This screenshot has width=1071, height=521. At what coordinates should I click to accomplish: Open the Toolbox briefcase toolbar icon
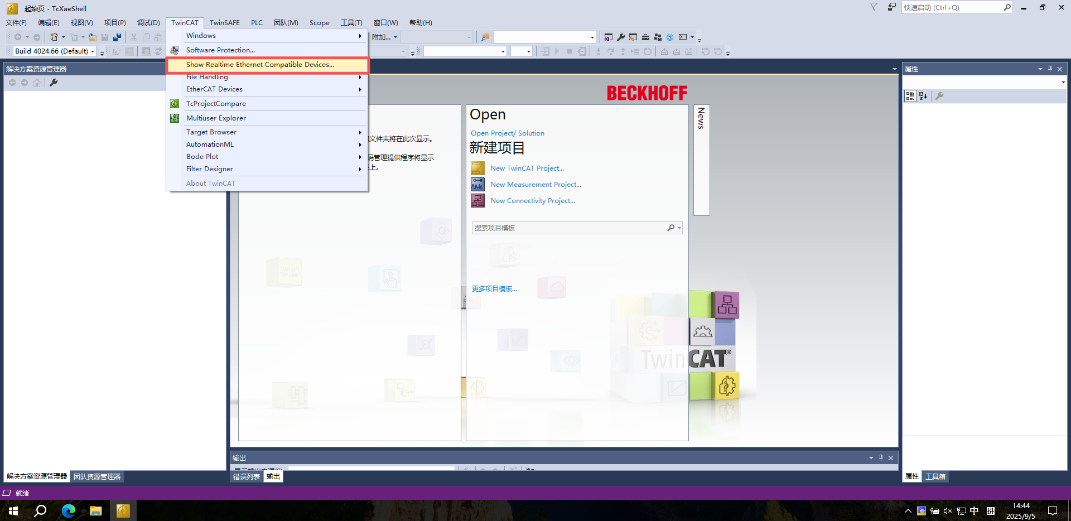tap(645, 37)
